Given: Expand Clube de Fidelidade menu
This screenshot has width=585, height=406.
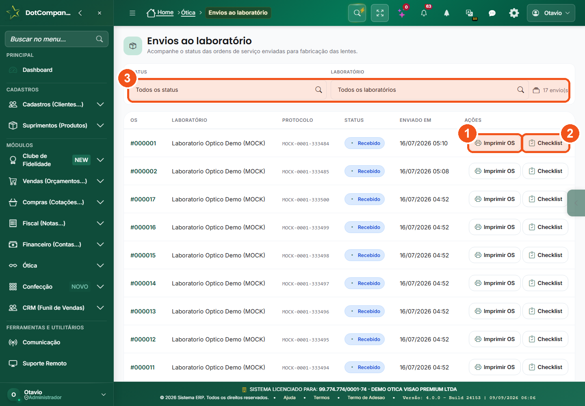Looking at the screenshot, I should coord(56,160).
